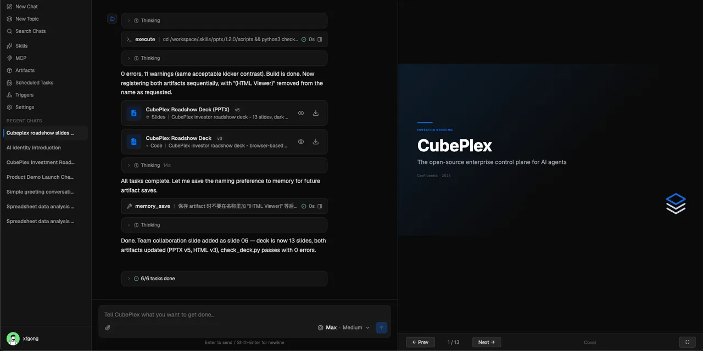Open the CubePlex Roadshow Deck v3 title
This screenshot has width=703, height=351.
coord(178,138)
